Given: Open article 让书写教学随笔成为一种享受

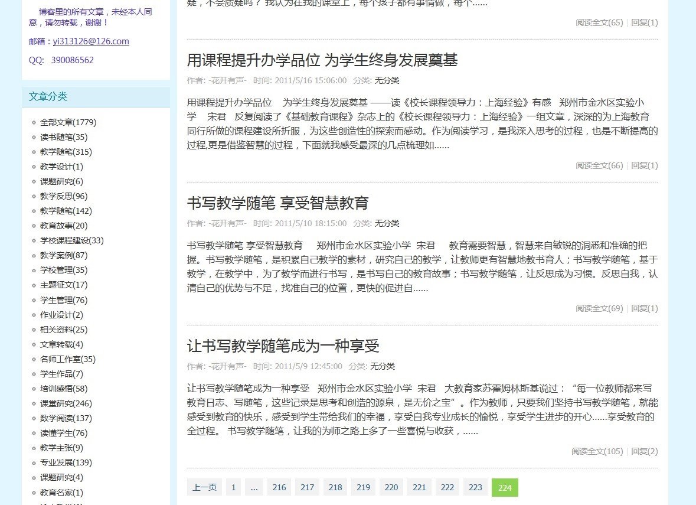Looking at the screenshot, I should pyautogui.click(x=283, y=346).
